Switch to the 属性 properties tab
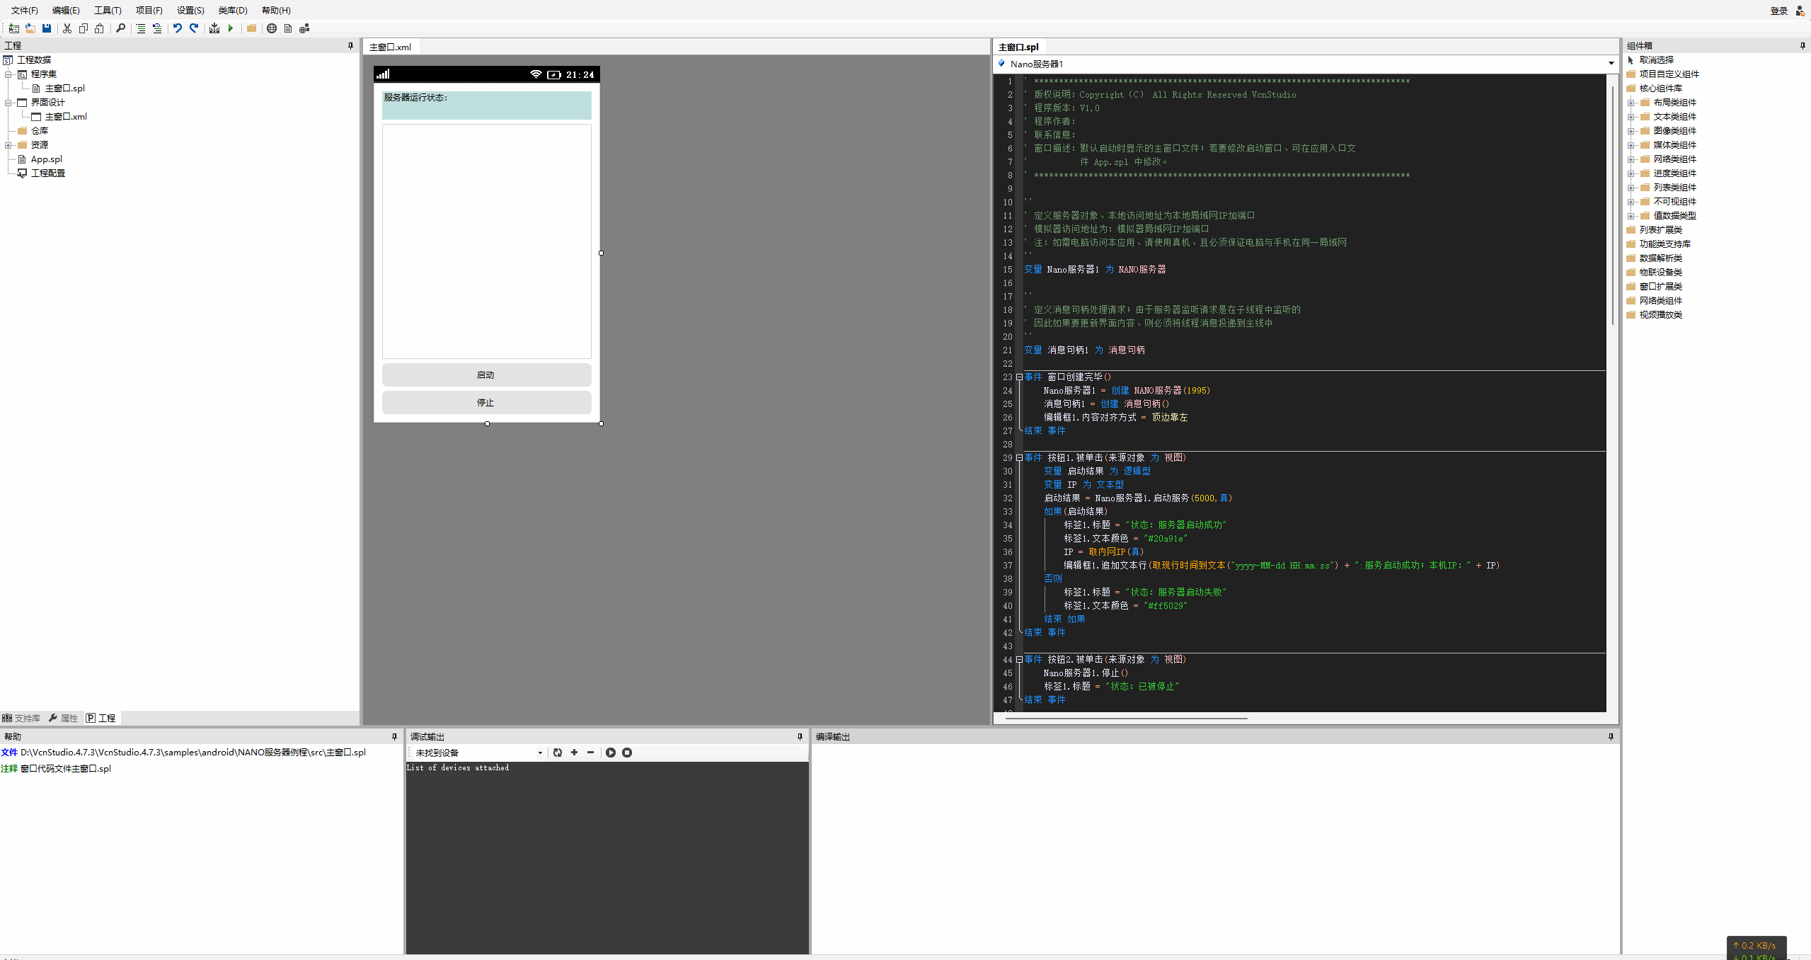The width and height of the screenshot is (1811, 960). 64,718
